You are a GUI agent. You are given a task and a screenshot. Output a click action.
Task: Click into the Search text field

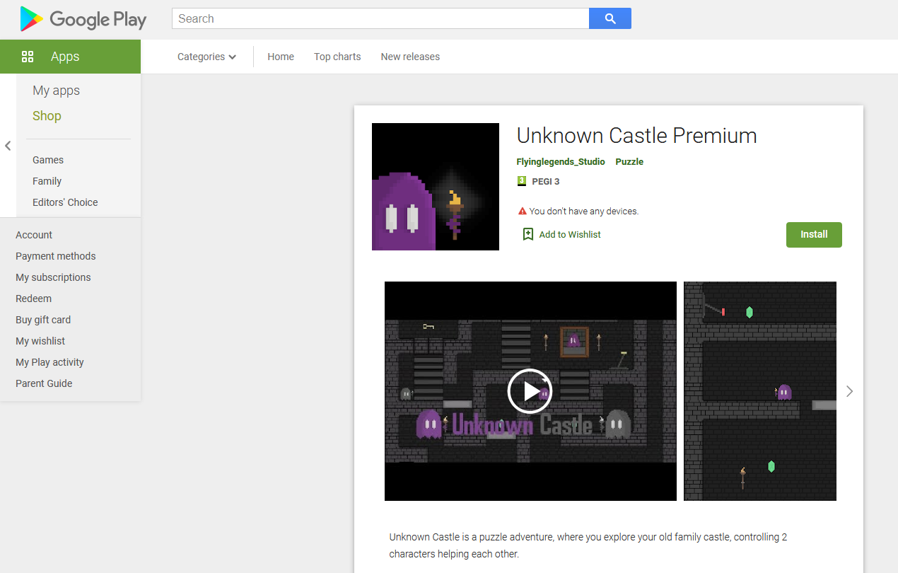click(380, 18)
